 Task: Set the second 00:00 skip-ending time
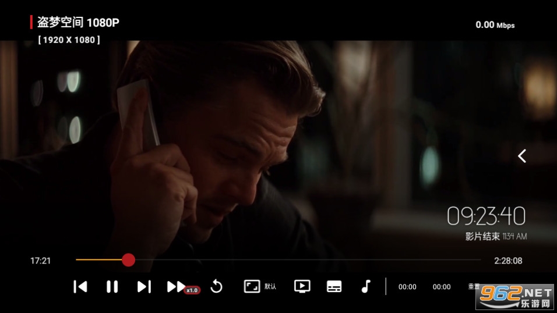coord(442,287)
